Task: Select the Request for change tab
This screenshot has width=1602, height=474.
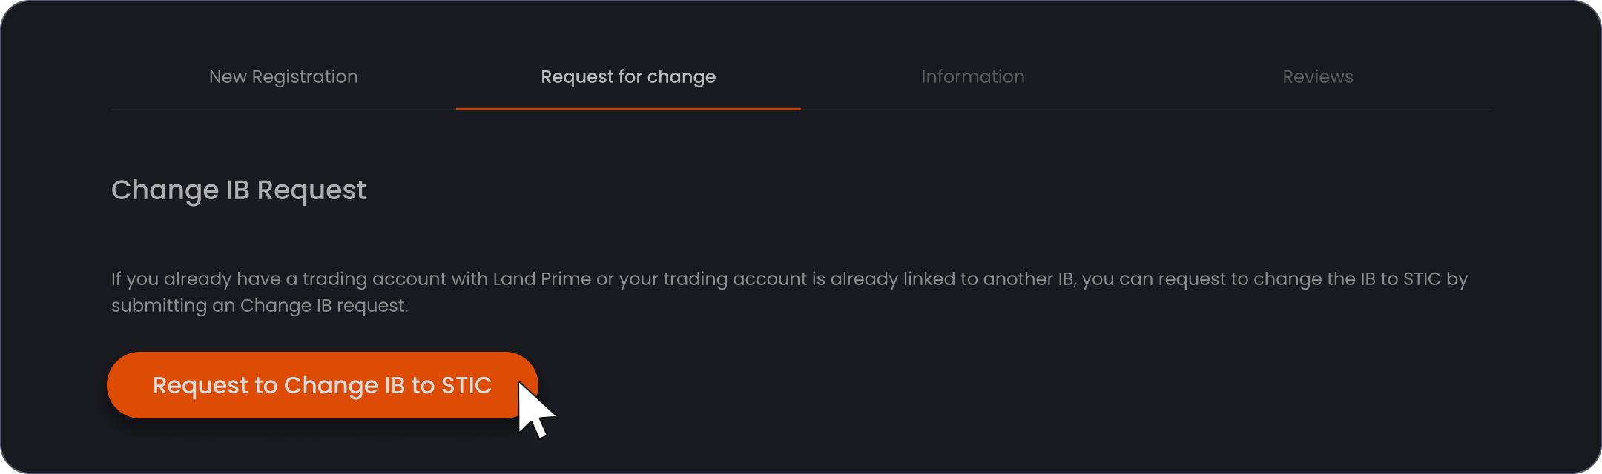Action: pyautogui.click(x=628, y=77)
